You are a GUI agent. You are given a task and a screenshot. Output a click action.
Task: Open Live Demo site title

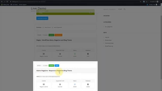38,8
